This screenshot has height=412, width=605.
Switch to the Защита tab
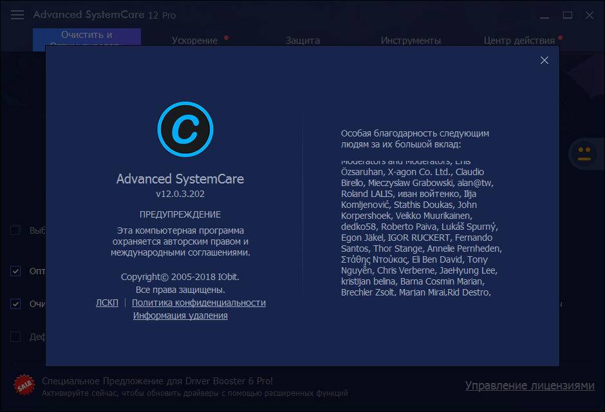tap(302, 40)
